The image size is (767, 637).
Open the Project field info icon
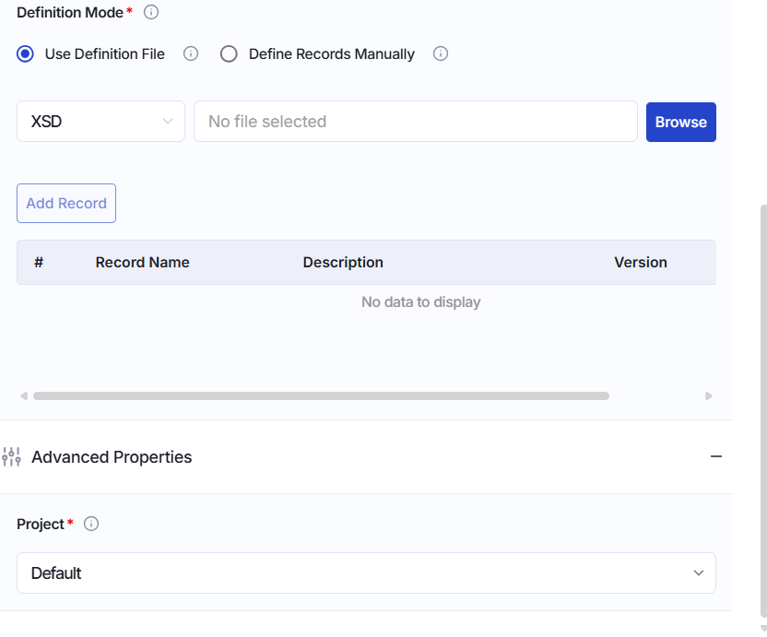91,524
